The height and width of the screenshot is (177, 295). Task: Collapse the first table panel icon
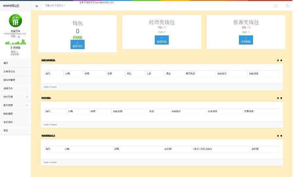(278, 60)
